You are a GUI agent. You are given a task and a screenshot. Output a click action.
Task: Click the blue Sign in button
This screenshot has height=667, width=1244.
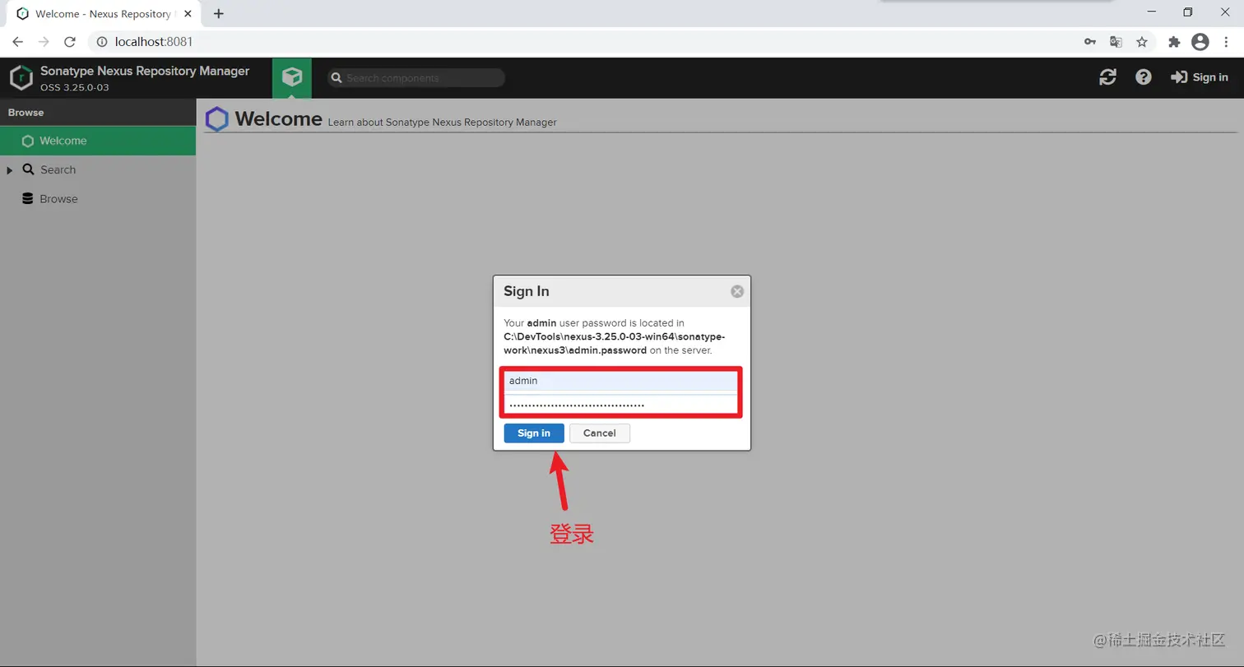pyautogui.click(x=534, y=433)
